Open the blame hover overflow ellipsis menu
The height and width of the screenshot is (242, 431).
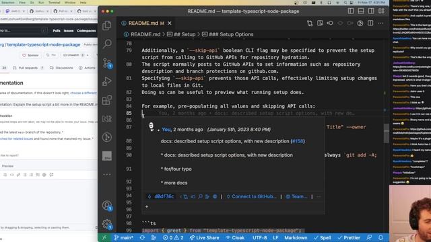pos(319,196)
